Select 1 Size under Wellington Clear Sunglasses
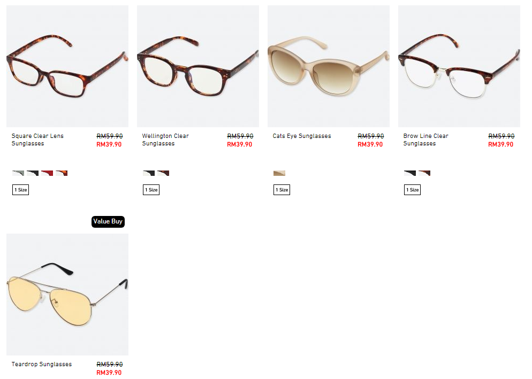532x379 pixels. click(151, 190)
